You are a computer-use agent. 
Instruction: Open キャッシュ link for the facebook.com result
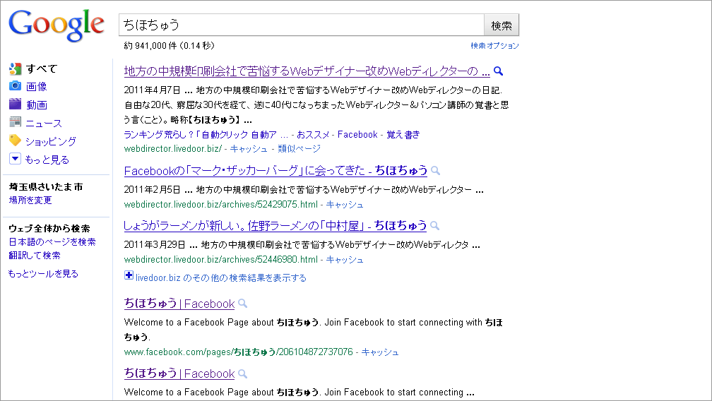click(380, 352)
